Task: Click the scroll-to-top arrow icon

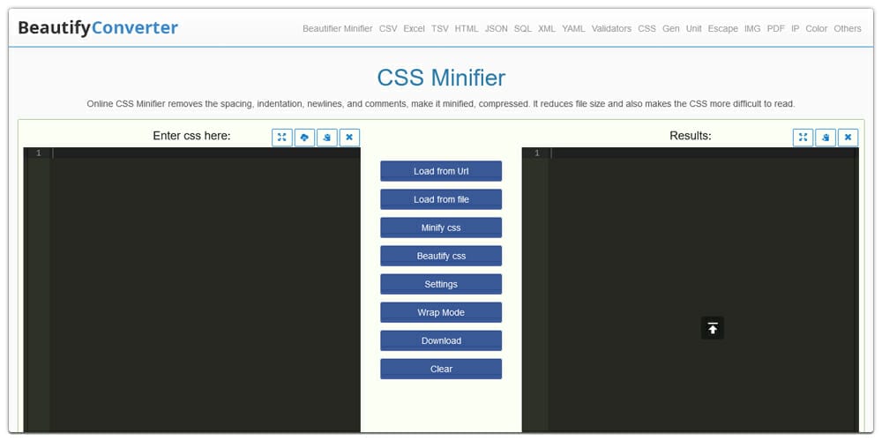Action: coord(712,328)
